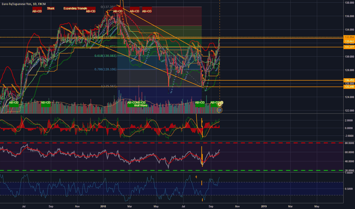Click the Fibonacci 0(137.356) level label
Image resolution: width=355 pixels, height=209 pixels.
(109, 7)
